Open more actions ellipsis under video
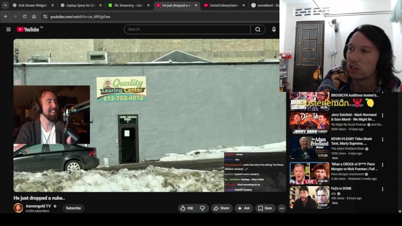This screenshot has height=226, width=402. click(x=282, y=208)
